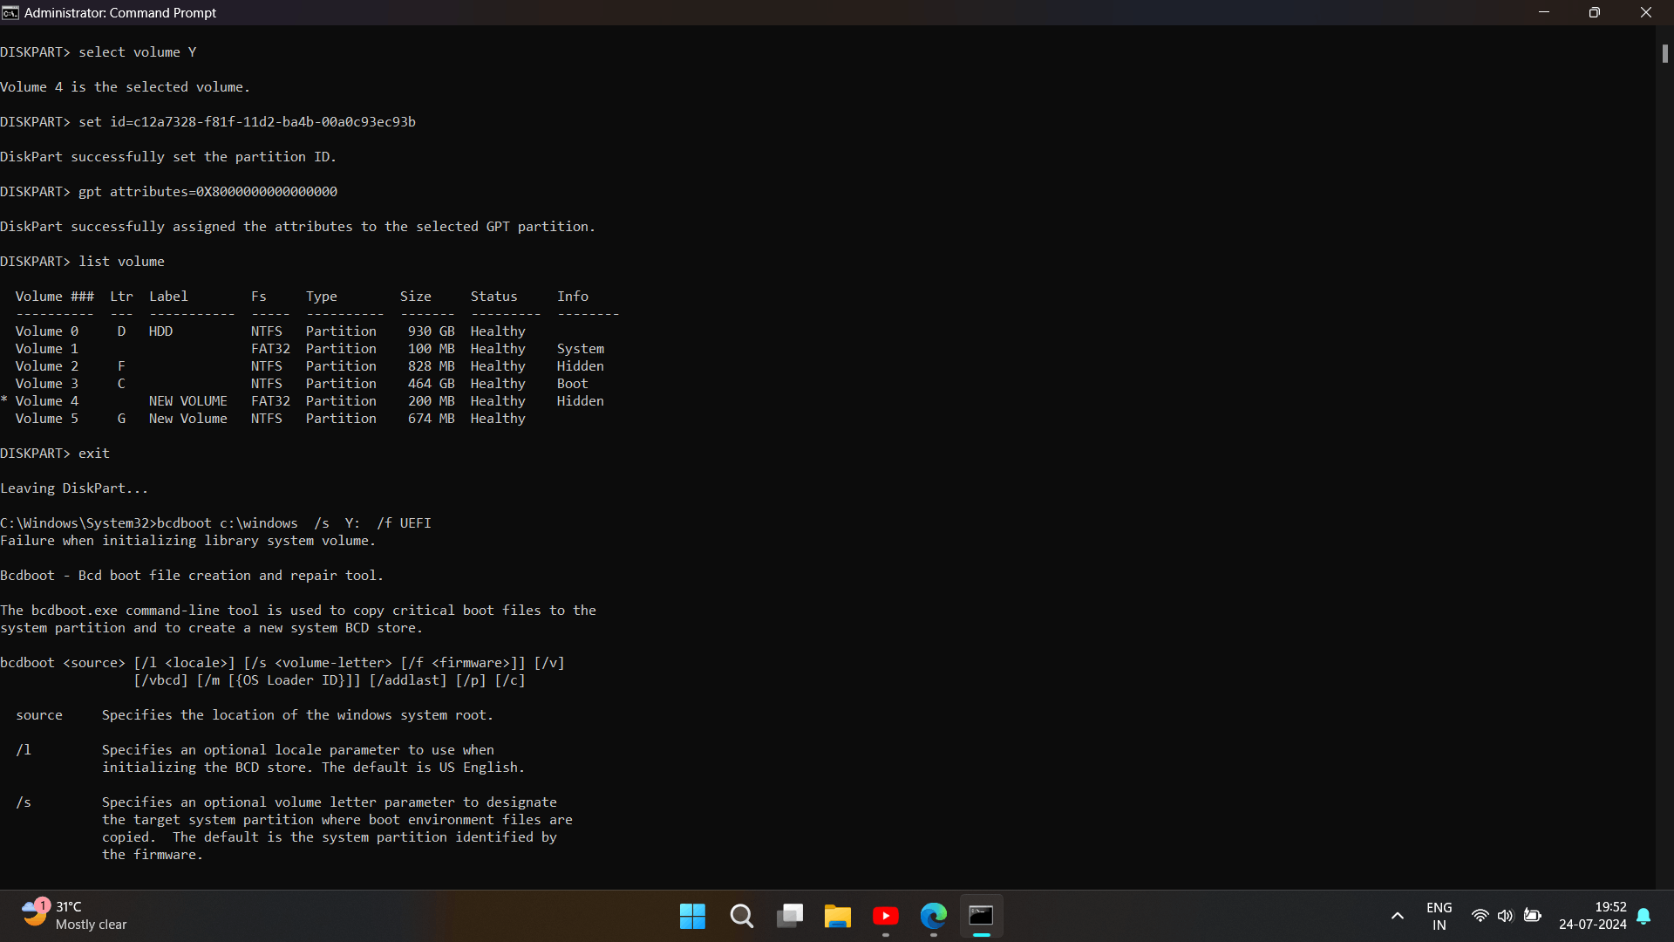
Task: Open Task View on the taskbar
Action: [790, 916]
